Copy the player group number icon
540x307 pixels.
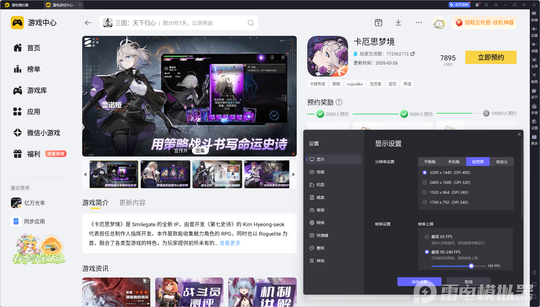click(413, 54)
